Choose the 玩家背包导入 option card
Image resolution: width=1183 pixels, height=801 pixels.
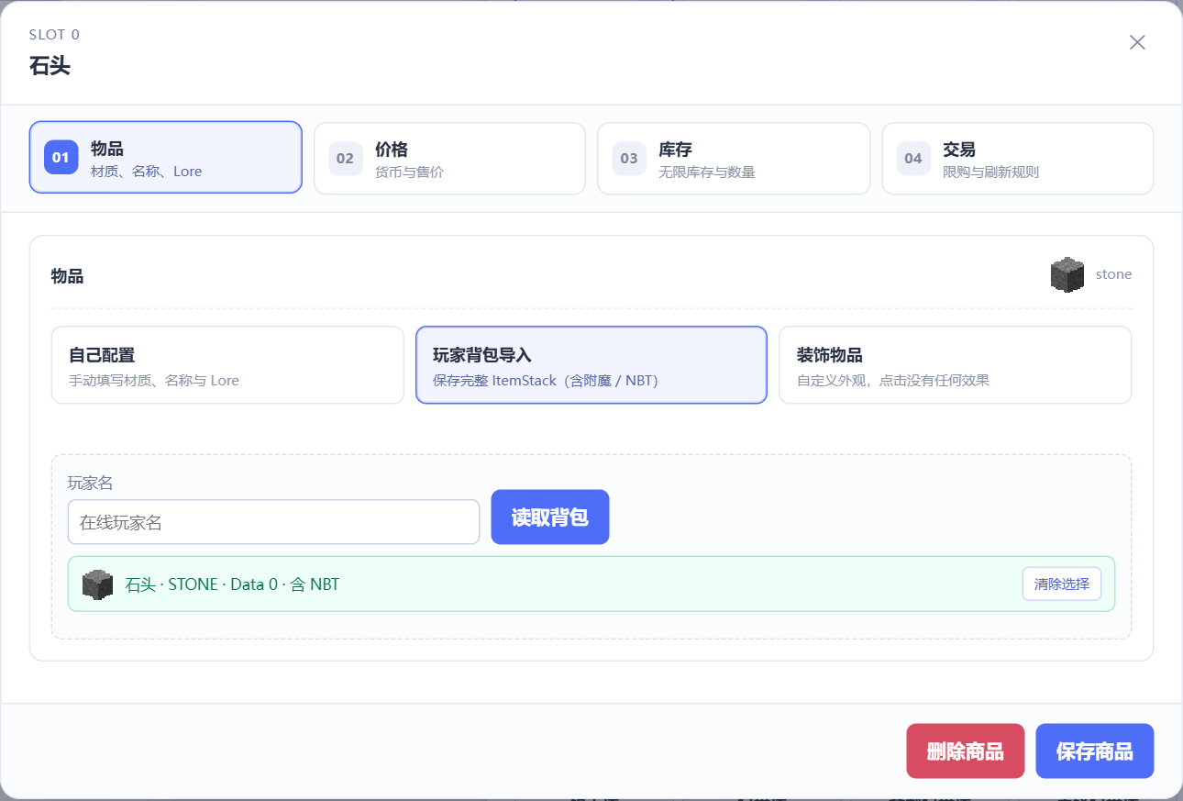coord(591,365)
